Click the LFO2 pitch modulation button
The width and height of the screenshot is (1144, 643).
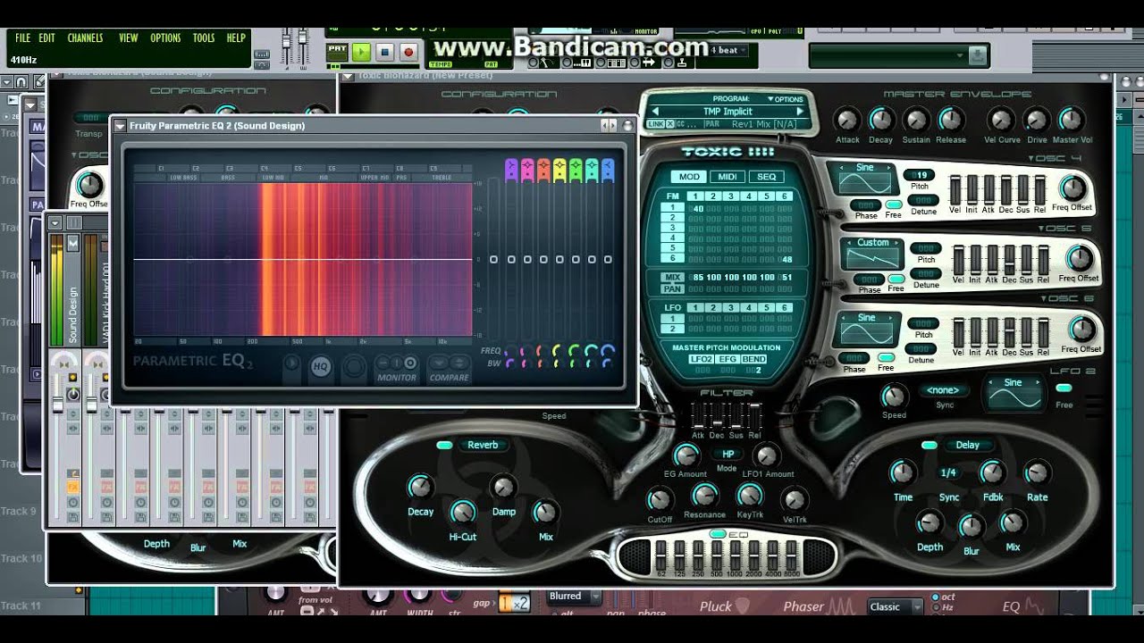[x=702, y=359]
